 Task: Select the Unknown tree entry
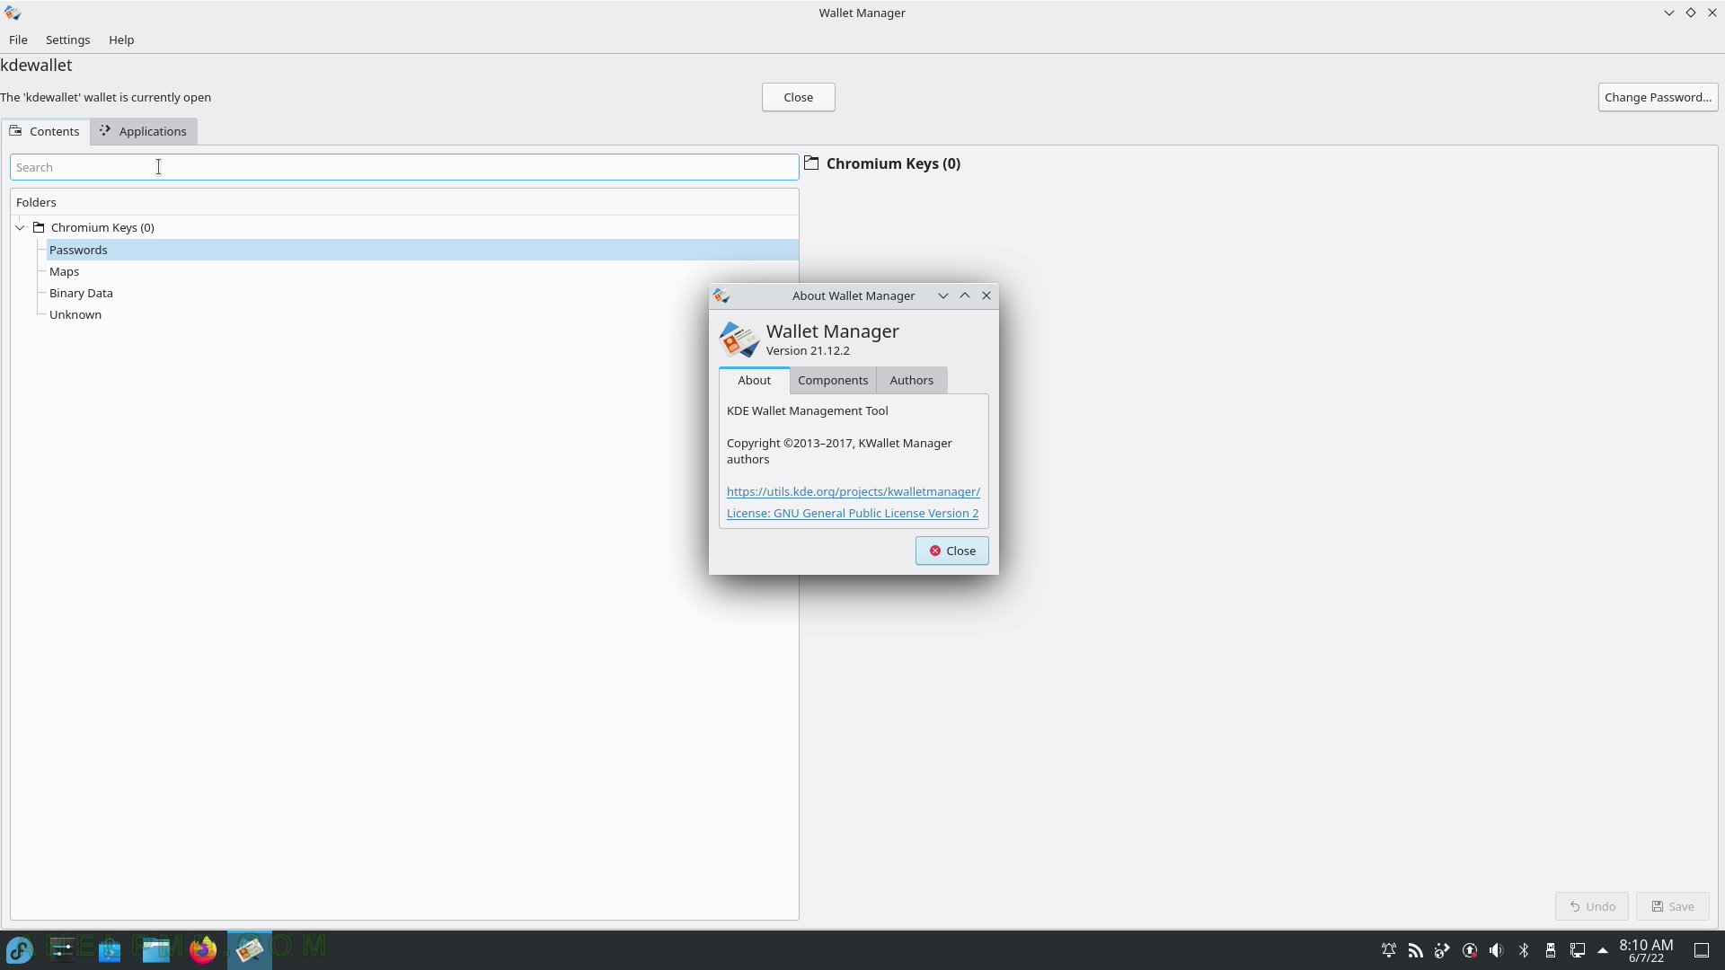[422, 314]
